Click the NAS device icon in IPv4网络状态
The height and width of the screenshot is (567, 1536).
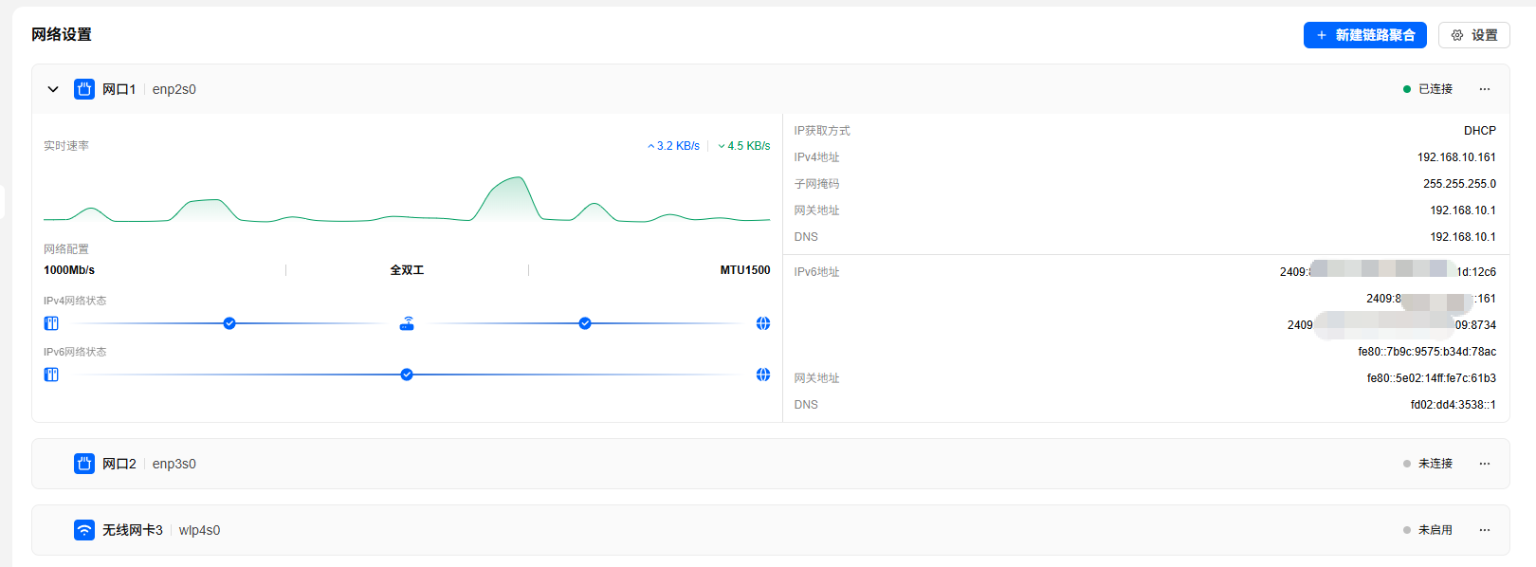[51, 323]
